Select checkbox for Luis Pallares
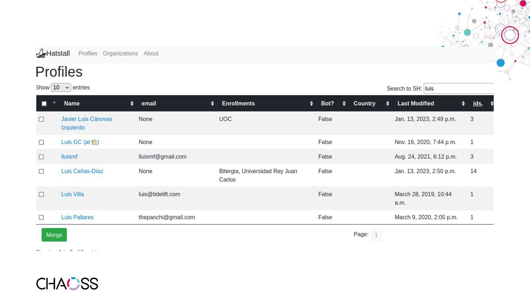 (41, 217)
